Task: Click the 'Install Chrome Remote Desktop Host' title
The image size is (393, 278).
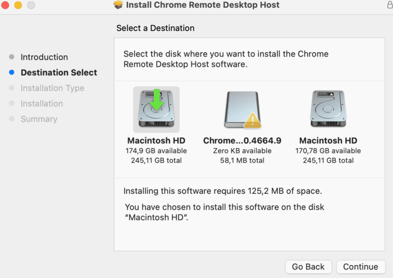Action: (x=203, y=4)
